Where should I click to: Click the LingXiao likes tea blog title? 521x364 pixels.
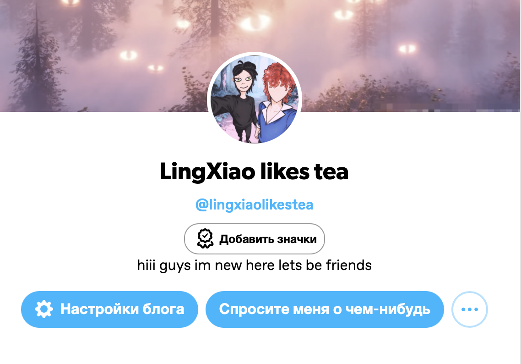point(254,172)
